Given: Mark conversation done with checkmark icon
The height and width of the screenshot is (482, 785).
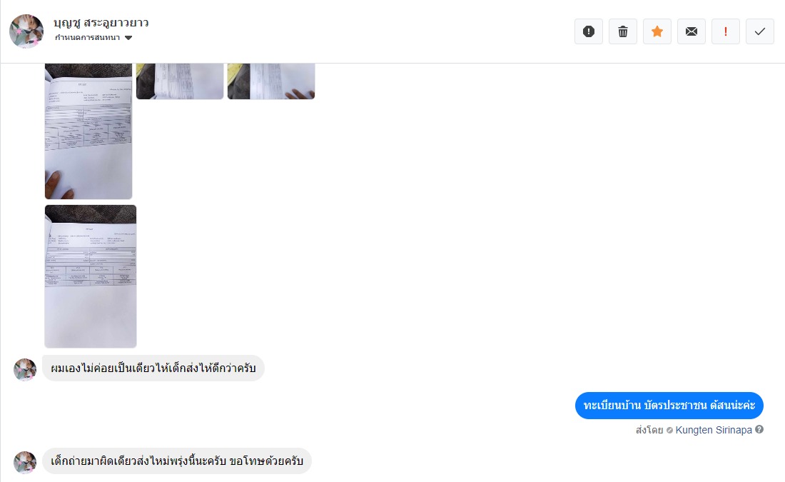Looking at the screenshot, I should [x=760, y=31].
